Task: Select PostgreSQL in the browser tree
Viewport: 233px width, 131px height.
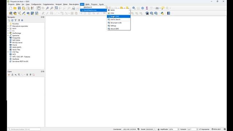Action: (16, 38)
